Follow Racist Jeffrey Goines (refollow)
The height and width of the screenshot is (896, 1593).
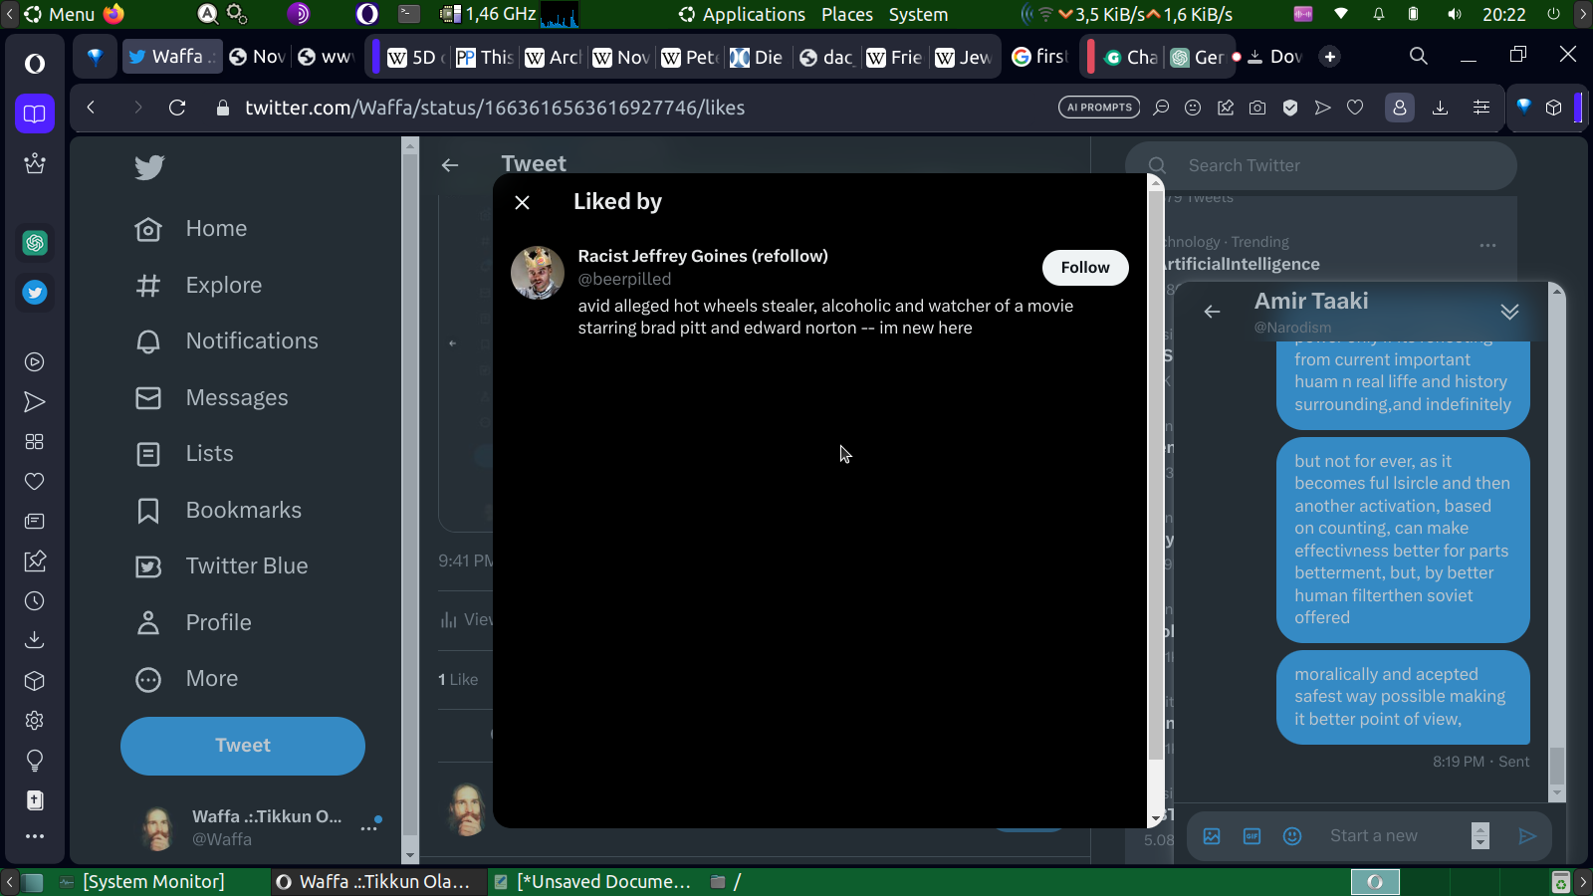tap(1085, 267)
